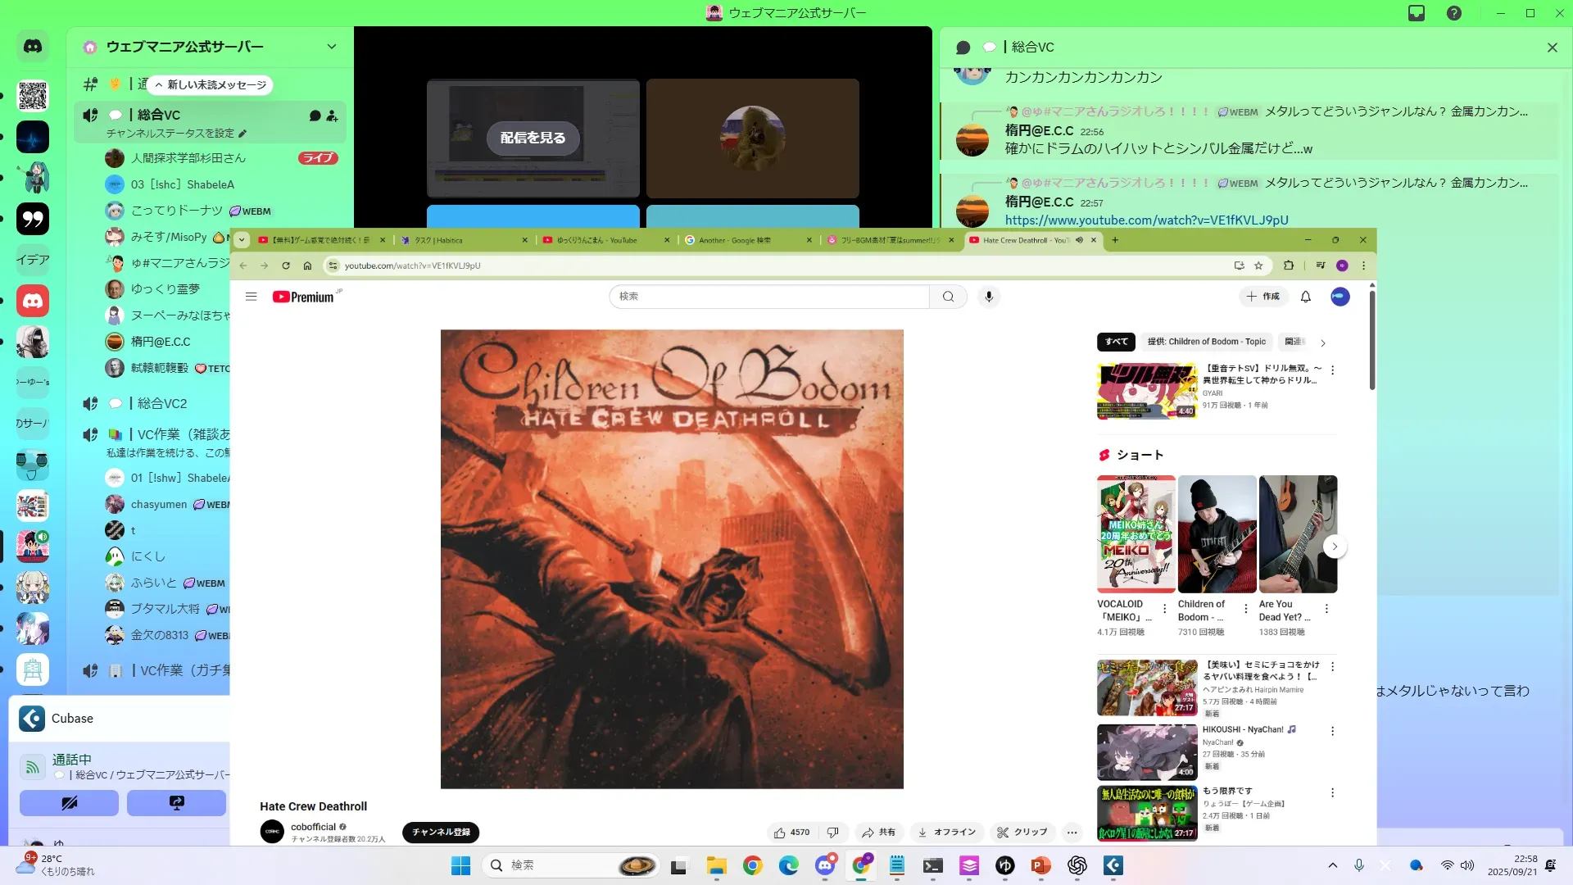The width and height of the screenshot is (1573, 885).
Task: Expand the ウェブマニア公式サーバー server dropdown
Action: [332, 47]
